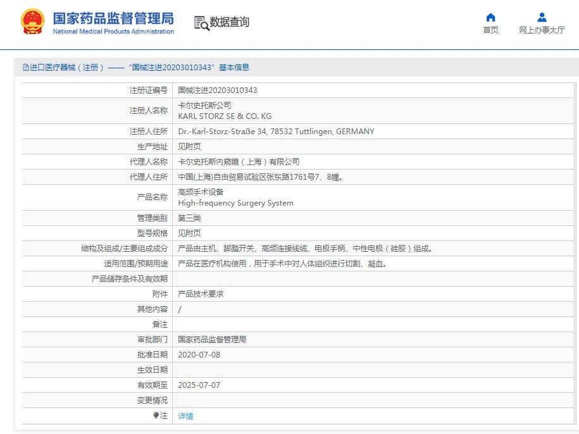Click 首页 text link
Viewport: 579px width, 434px height.
pyautogui.click(x=490, y=30)
